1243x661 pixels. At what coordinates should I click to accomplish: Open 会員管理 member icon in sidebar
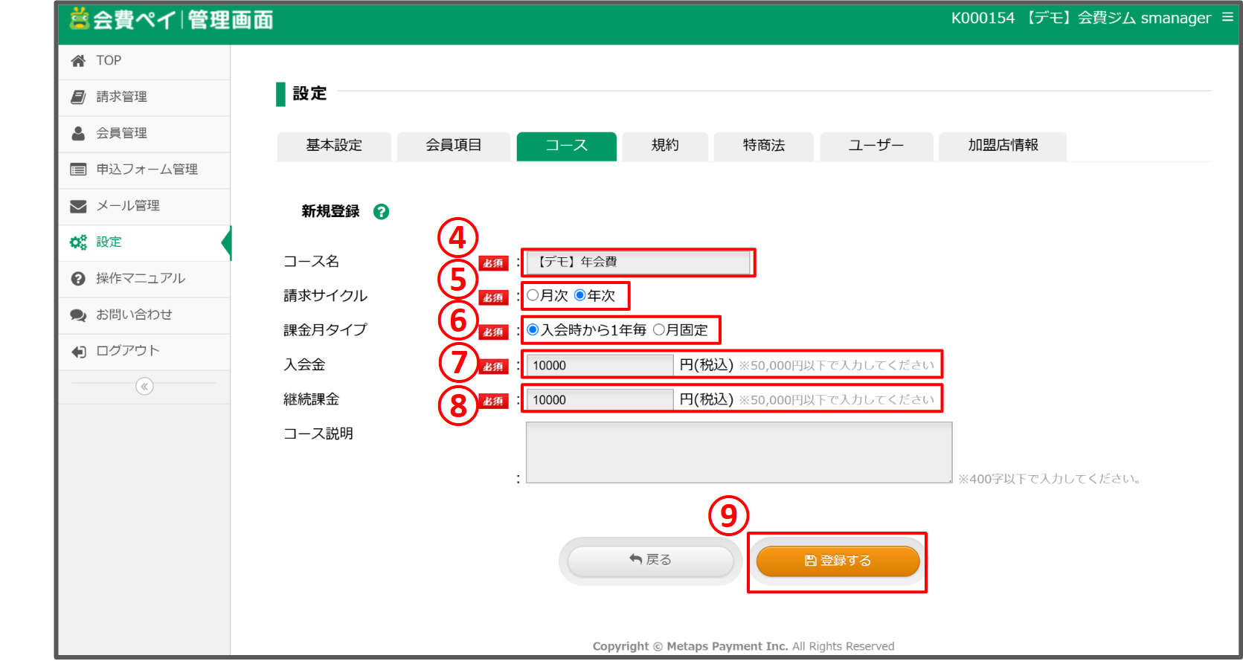(x=78, y=134)
